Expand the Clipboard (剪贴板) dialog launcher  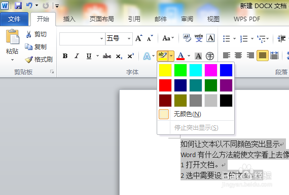click(x=52, y=72)
